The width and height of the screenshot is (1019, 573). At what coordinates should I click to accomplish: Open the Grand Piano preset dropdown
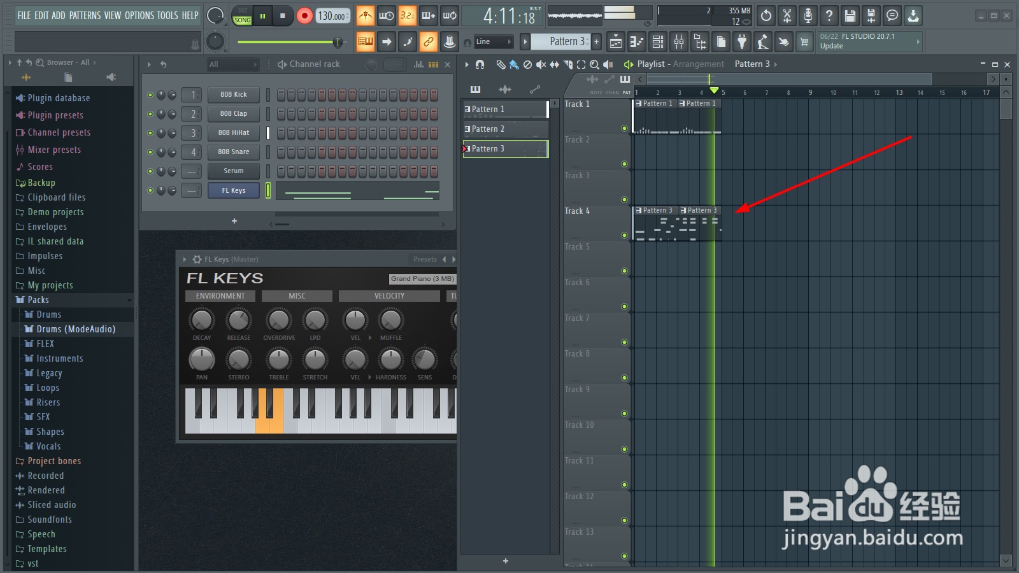pos(422,279)
